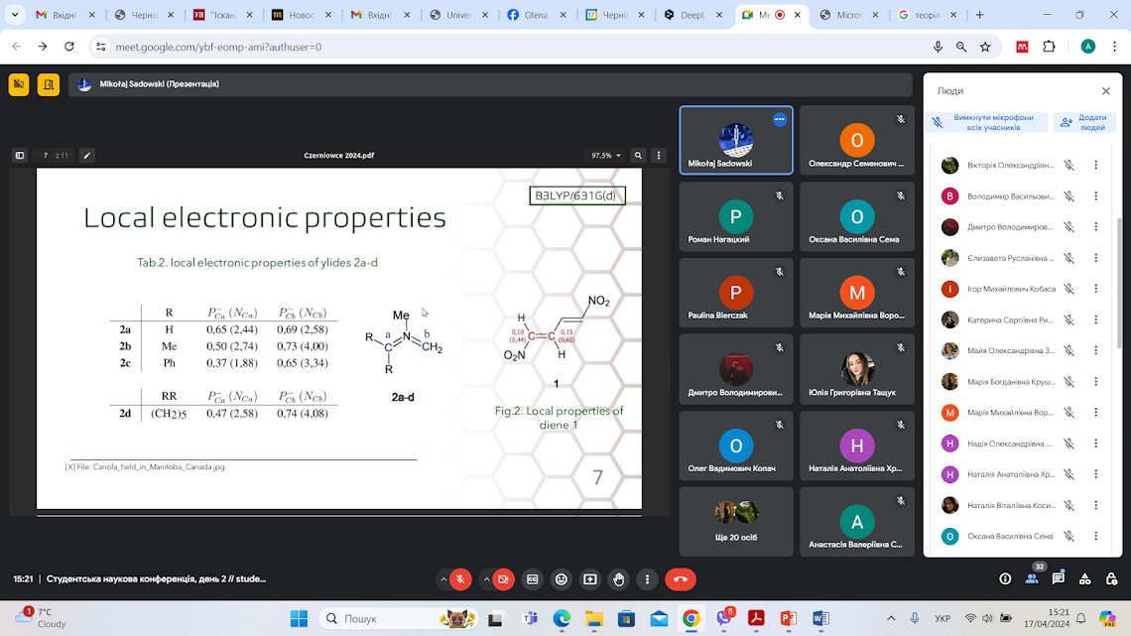1131x636 pixels.
Task: Show hidden system tray icons
Action: tap(891, 619)
